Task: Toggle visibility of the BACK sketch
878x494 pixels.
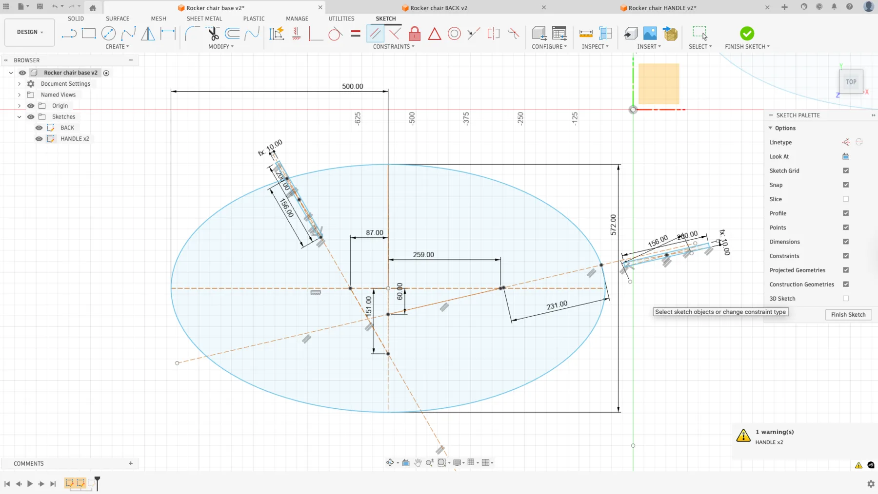Action: pos(39,127)
